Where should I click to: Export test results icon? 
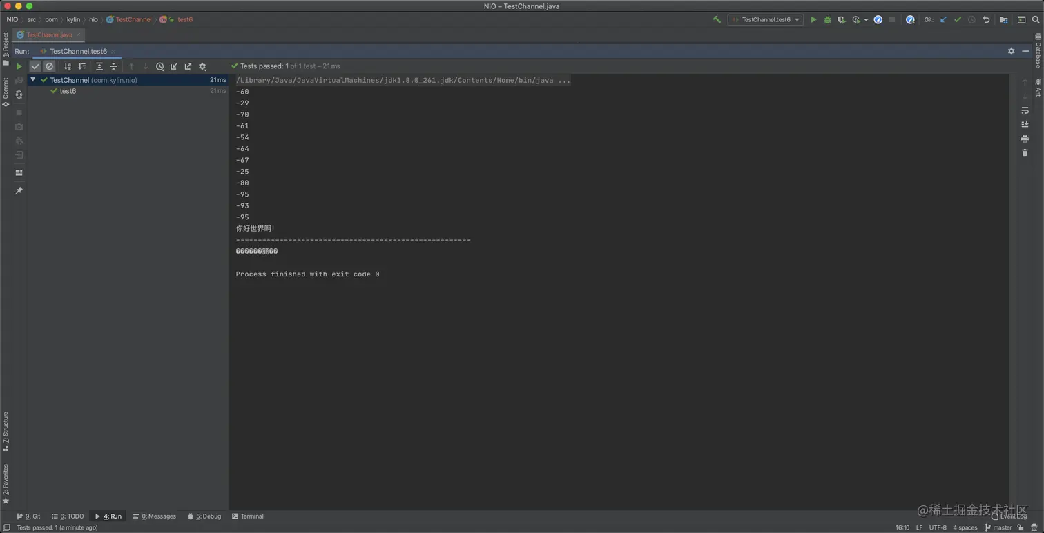tap(188, 66)
